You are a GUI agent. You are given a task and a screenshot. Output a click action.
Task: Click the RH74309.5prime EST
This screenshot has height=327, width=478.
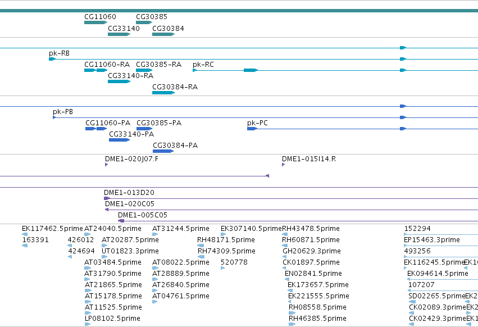(201, 257)
